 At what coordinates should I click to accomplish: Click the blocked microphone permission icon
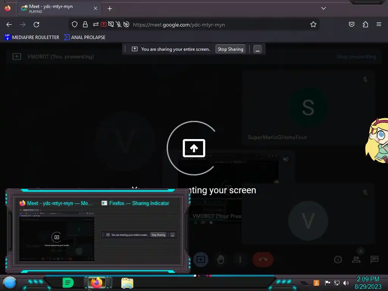tap(119, 24)
